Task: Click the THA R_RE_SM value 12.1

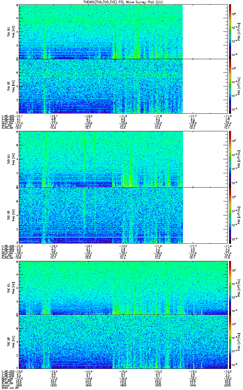Action: tap(228, 128)
